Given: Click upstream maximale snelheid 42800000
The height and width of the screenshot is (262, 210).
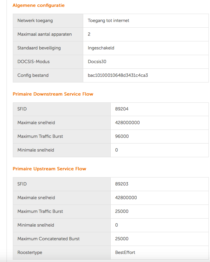Looking at the screenshot, I should pyautogui.click(x=126, y=198).
